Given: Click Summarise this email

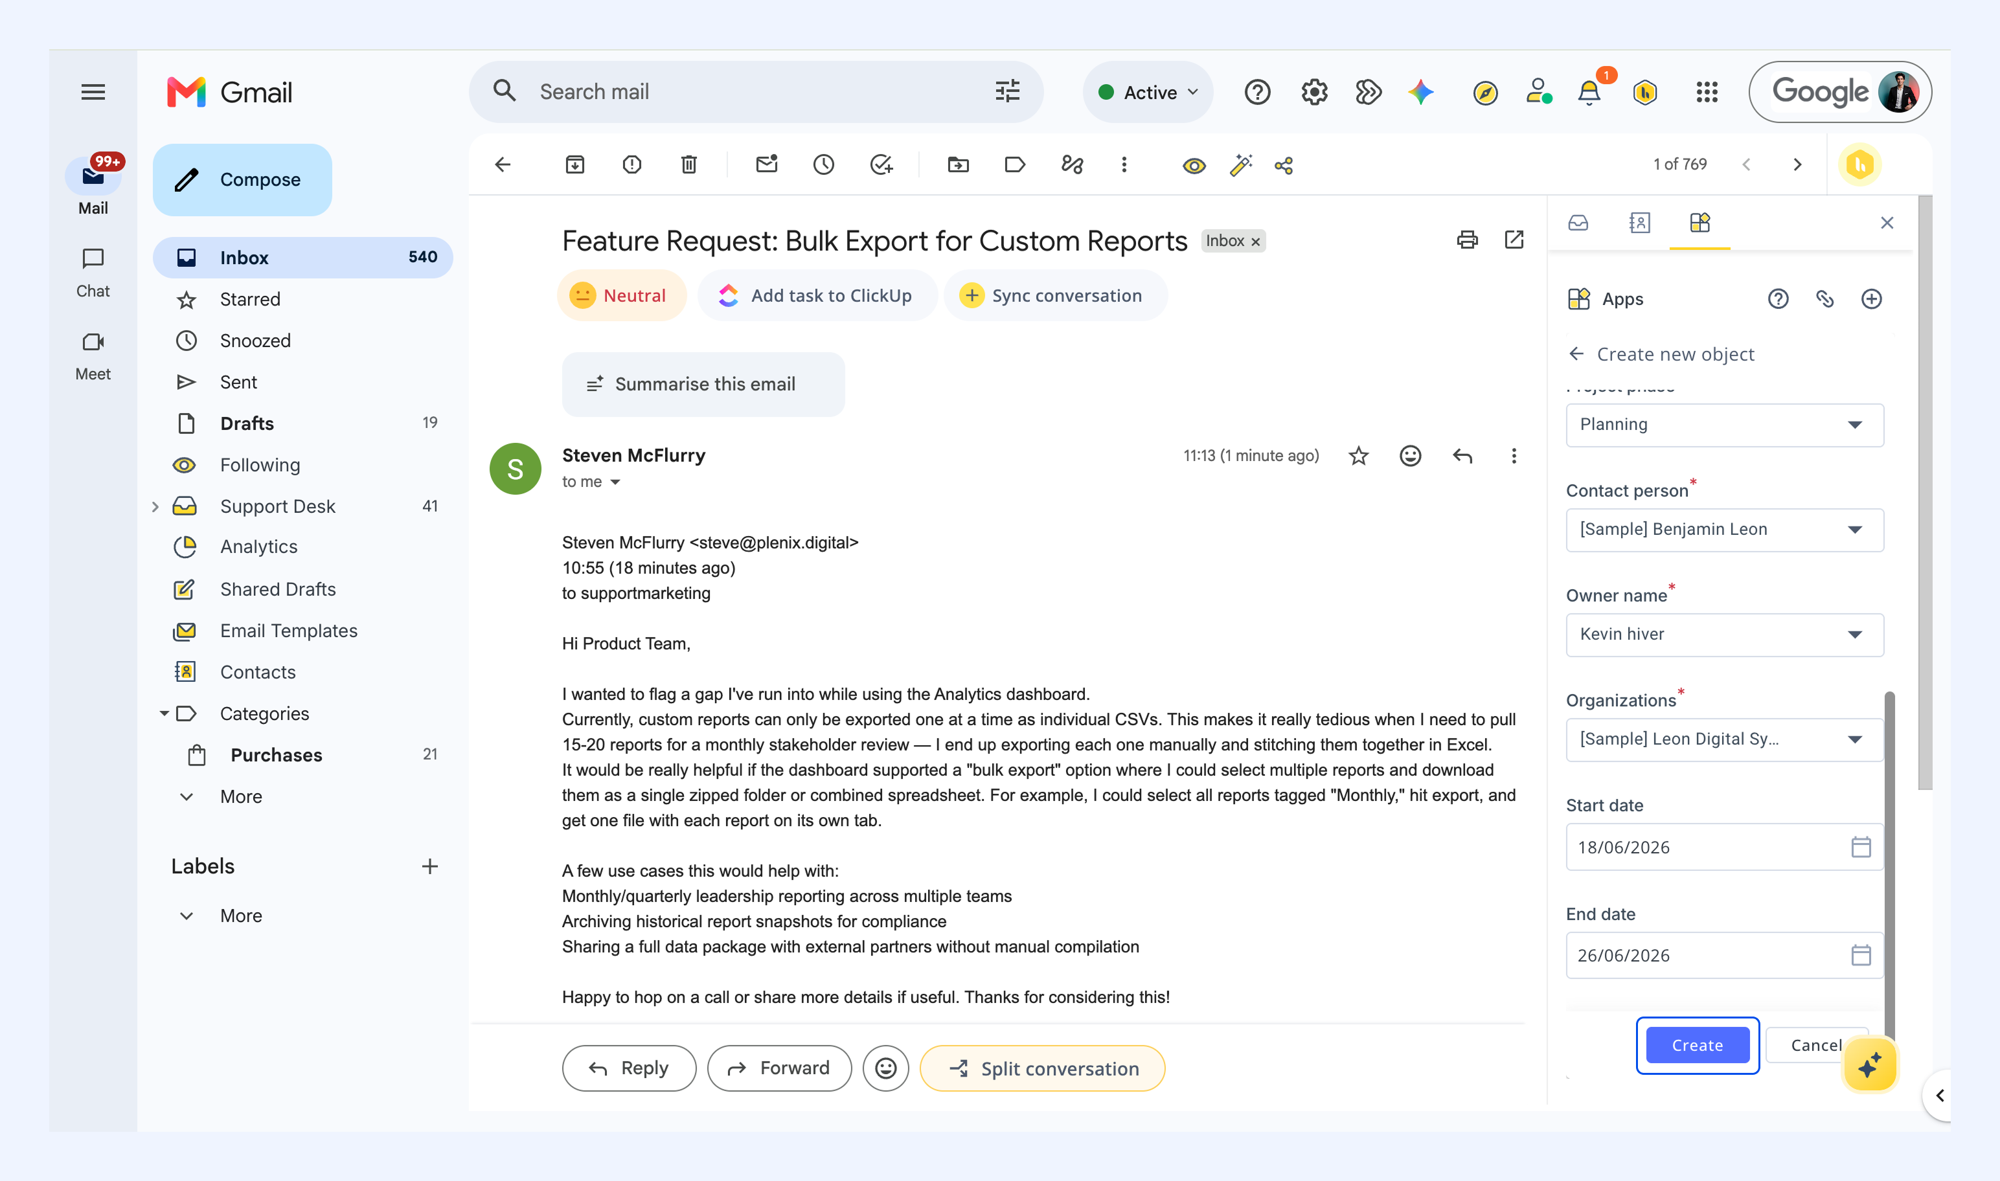Looking at the screenshot, I should coord(703,385).
